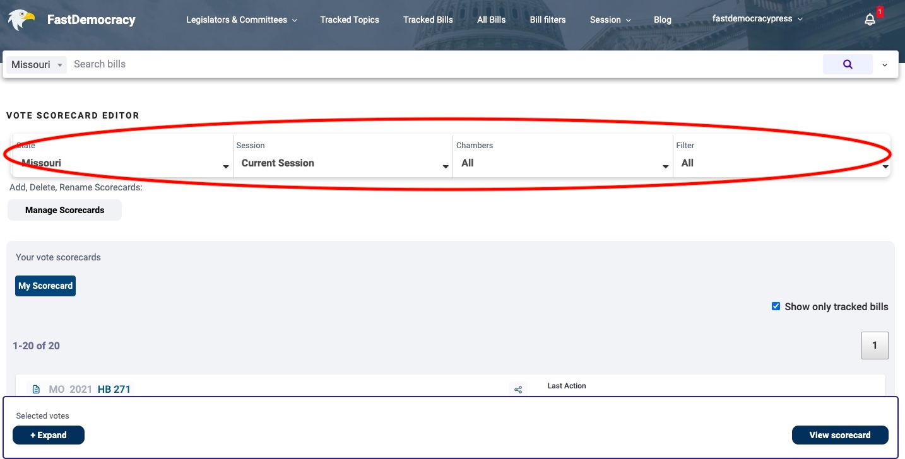Open Legislators & Committees menu
This screenshot has width=905, height=459.
(x=241, y=20)
